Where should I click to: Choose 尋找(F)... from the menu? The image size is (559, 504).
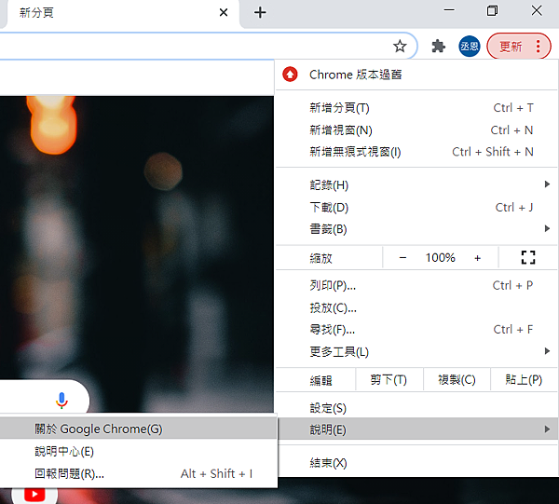pos(416,330)
